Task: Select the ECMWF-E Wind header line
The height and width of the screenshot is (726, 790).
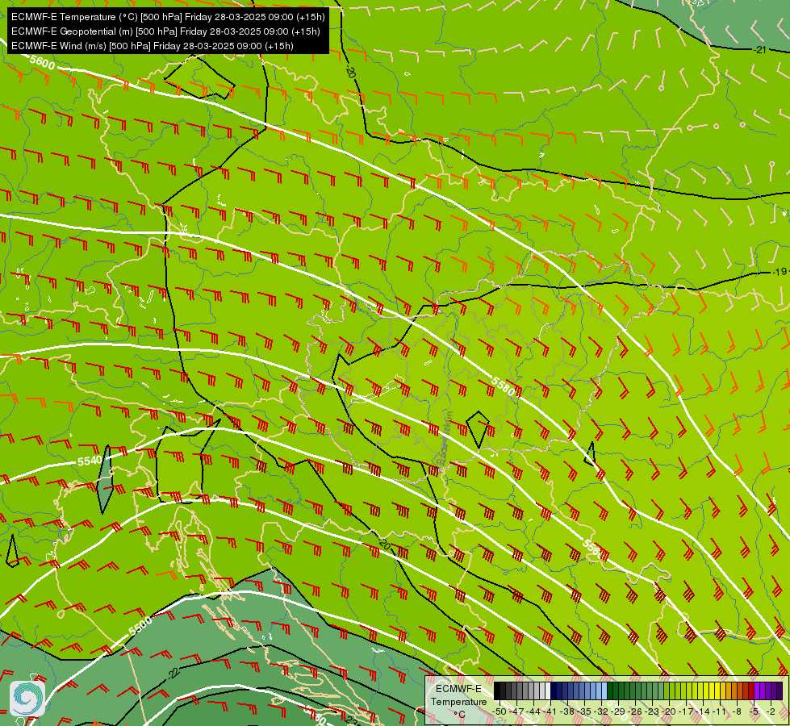Action: pyautogui.click(x=152, y=46)
